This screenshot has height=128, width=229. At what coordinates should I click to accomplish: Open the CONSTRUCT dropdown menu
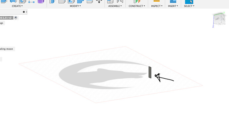pyautogui.click(x=137, y=6)
